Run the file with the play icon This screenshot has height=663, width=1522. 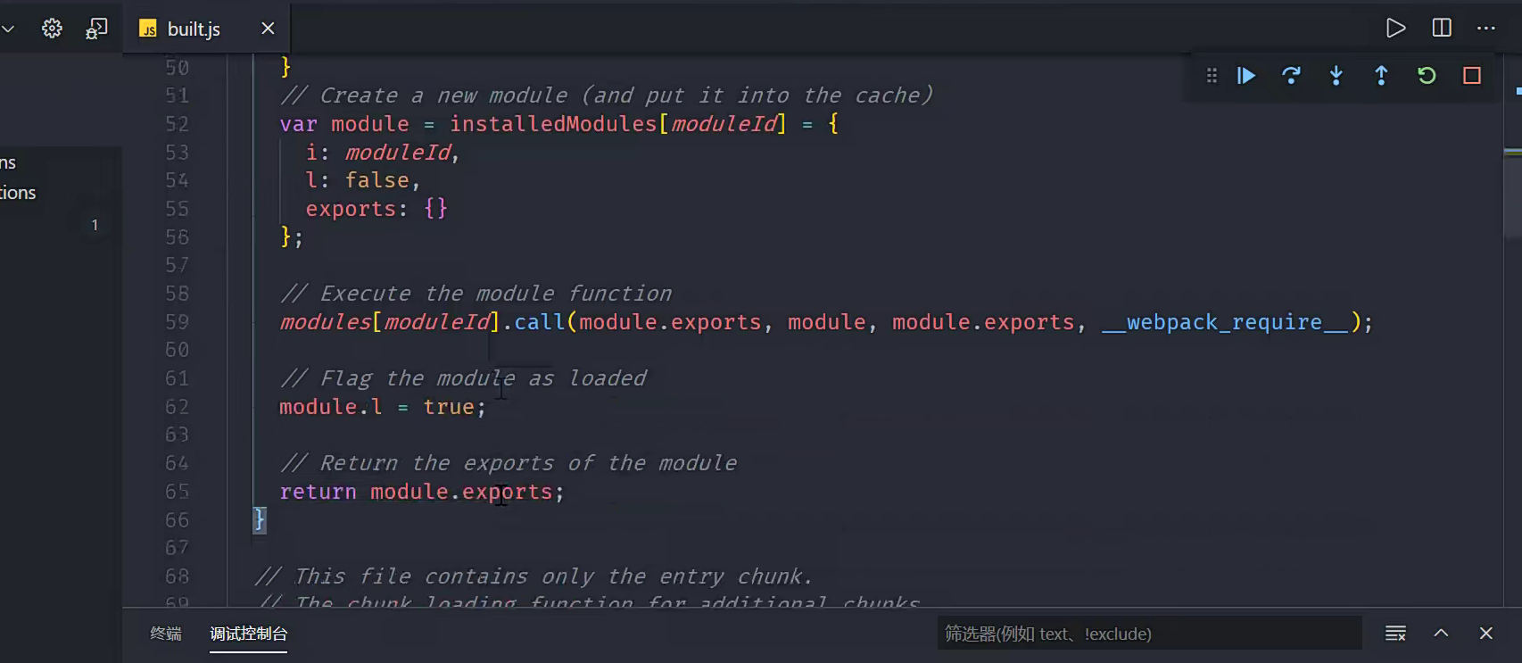coord(1395,29)
